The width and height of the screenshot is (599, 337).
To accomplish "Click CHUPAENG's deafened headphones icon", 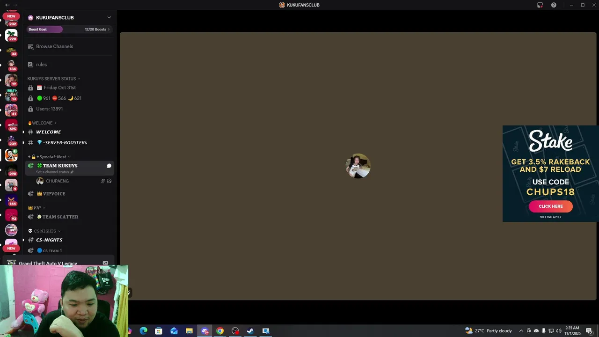I will click(x=109, y=181).
